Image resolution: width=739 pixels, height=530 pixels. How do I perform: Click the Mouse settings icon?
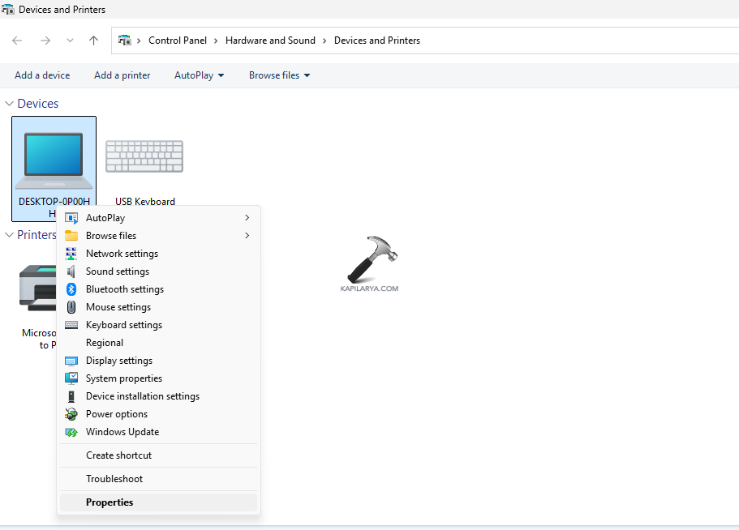click(x=71, y=307)
